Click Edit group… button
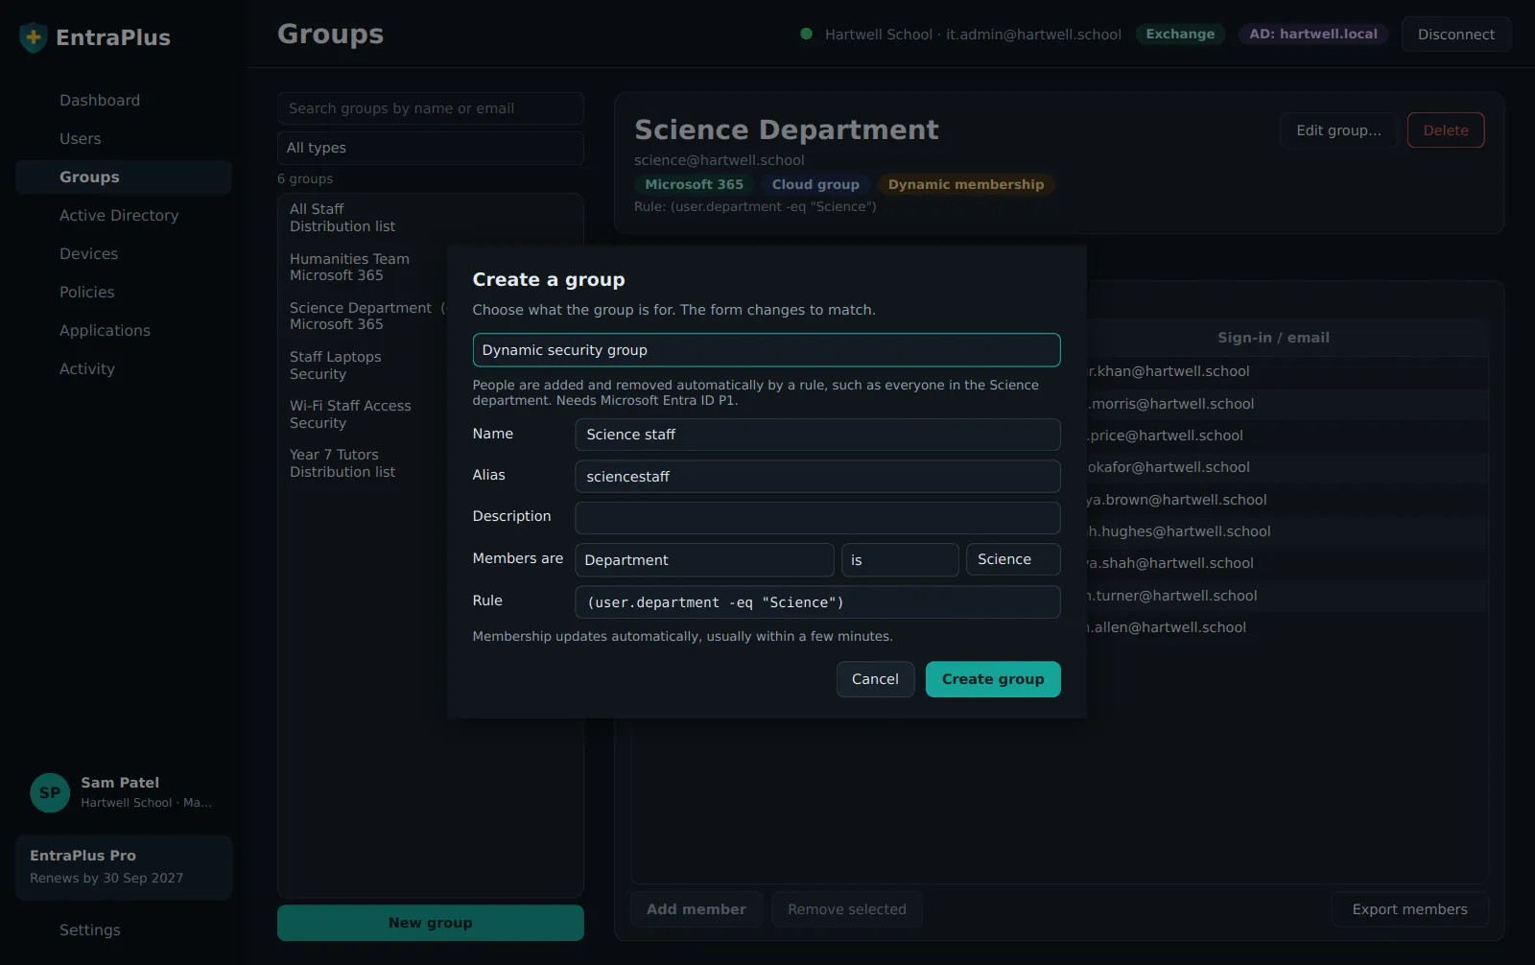The height and width of the screenshot is (965, 1535). point(1338,130)
